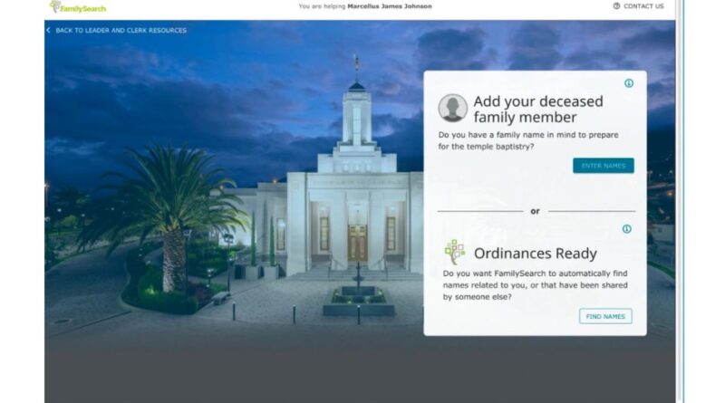Go back to Leader and Clerk Resources
The height and width of the screenshot is (403, 725).
(121, 31)
